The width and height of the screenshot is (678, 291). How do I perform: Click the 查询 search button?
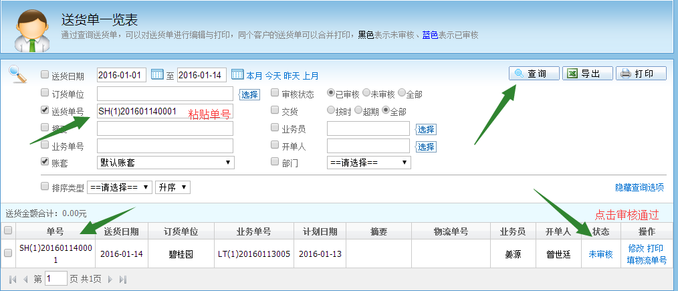tap(532, 74)
